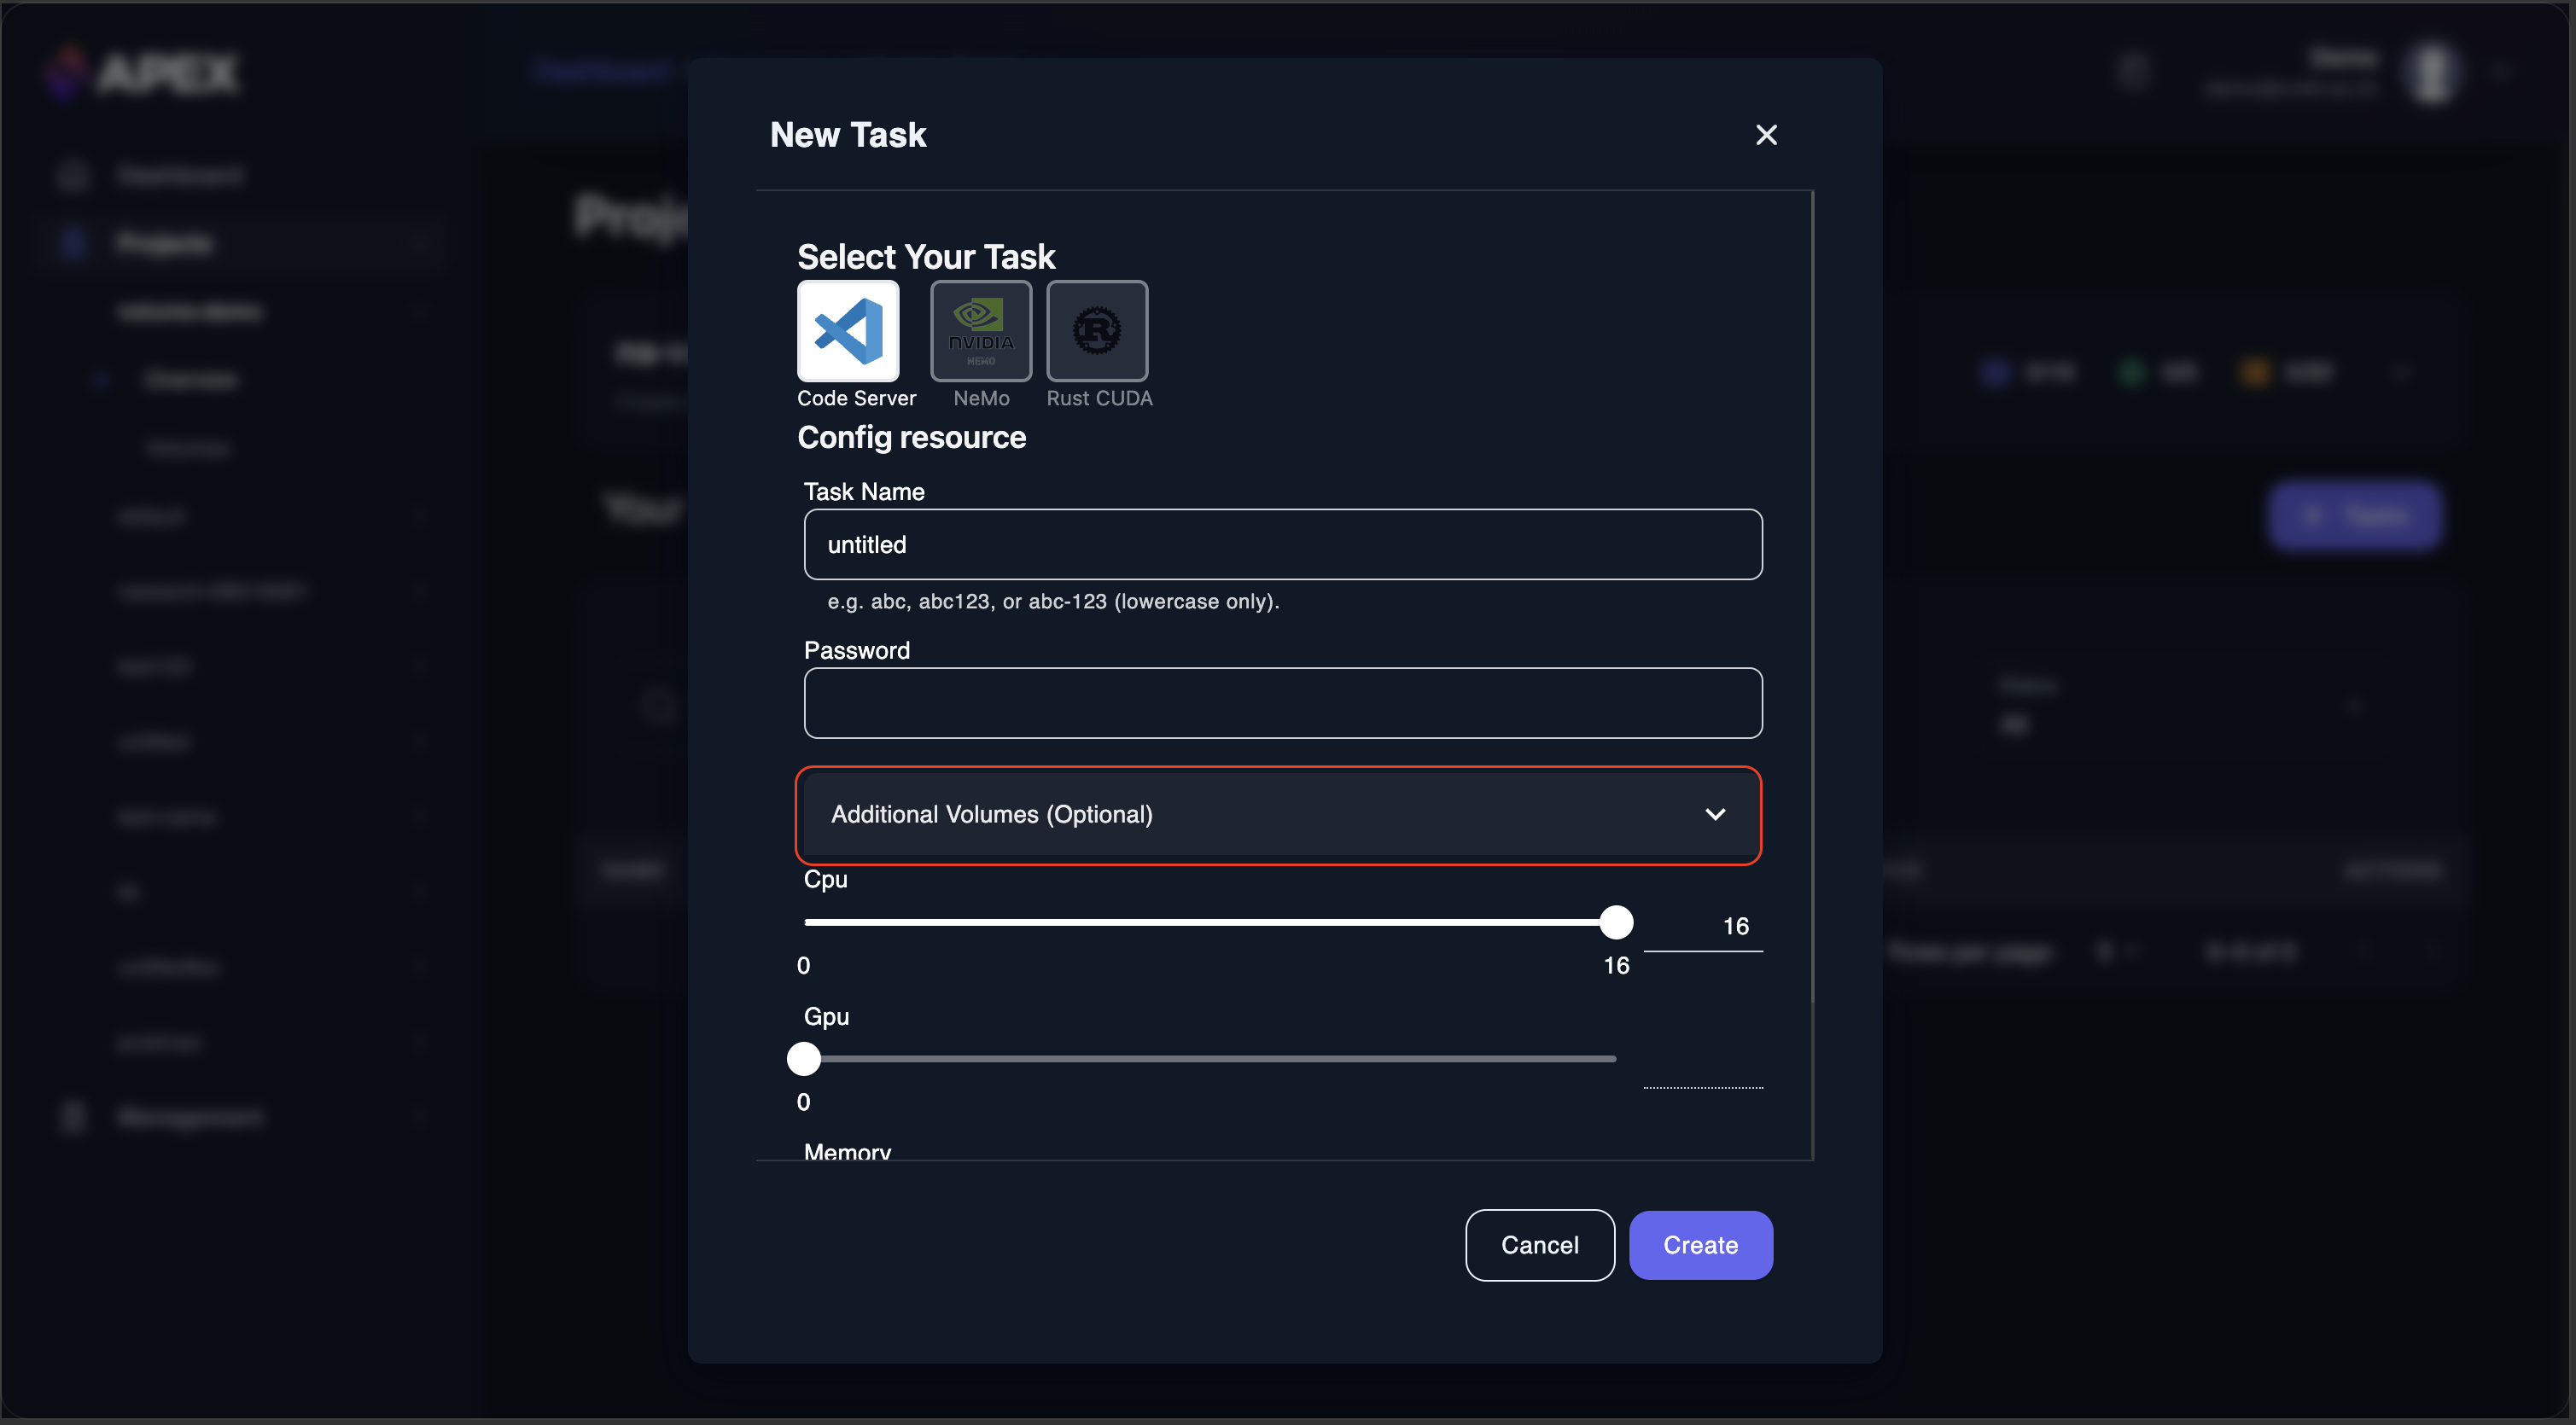Select the Rust CUDA task icon
Image resolution: width=2576 pixels, height=1425 pixels.
tap(1097, 331)
